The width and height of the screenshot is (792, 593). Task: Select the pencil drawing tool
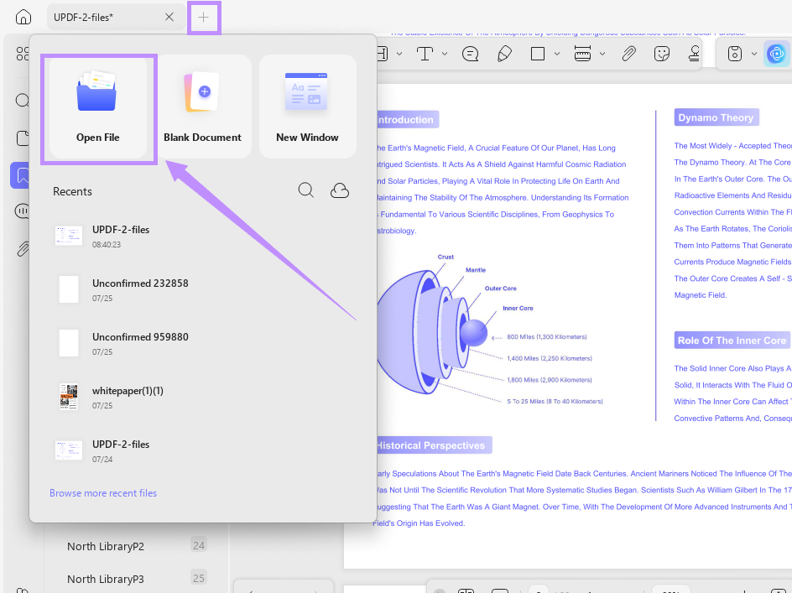[504, 54]
